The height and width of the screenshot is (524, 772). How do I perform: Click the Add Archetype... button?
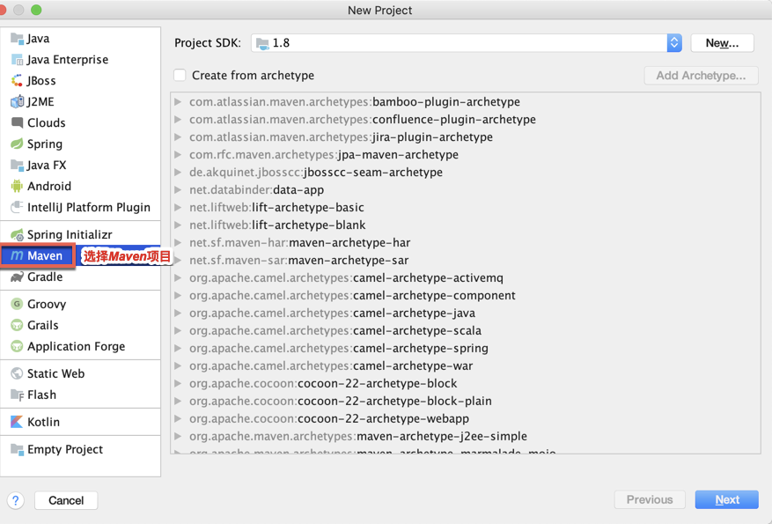[x=701, y=76]
